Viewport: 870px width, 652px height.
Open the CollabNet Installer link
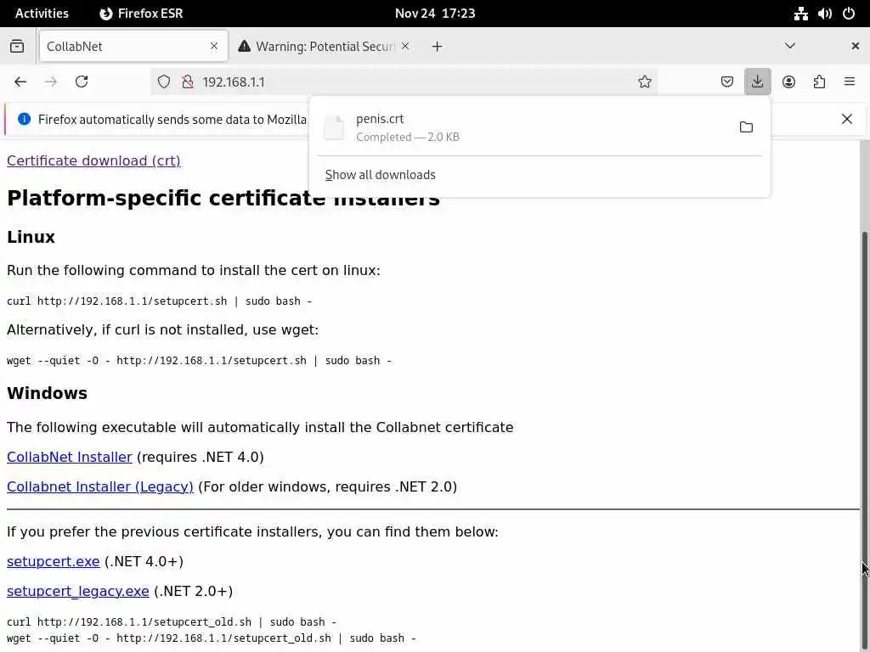point(70,457)
